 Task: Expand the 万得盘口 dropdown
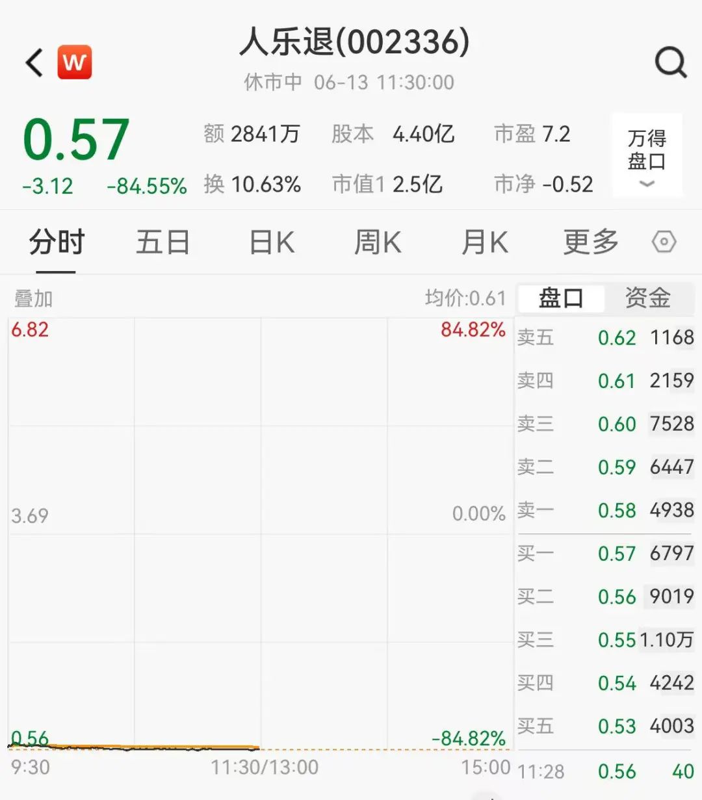point(647,156)
